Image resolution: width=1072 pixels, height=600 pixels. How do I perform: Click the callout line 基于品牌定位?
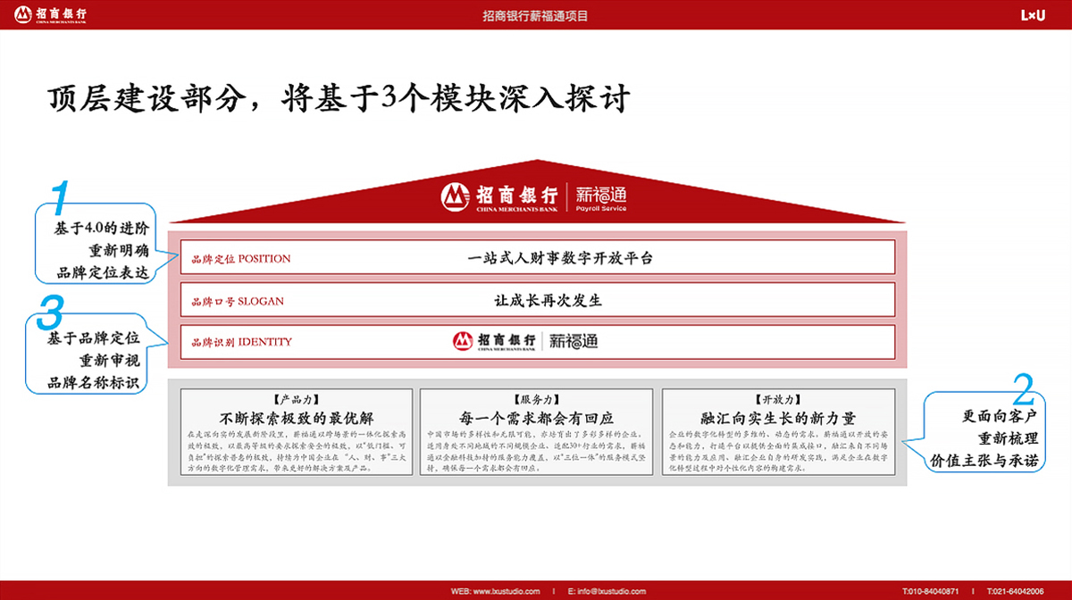(94, 339)
